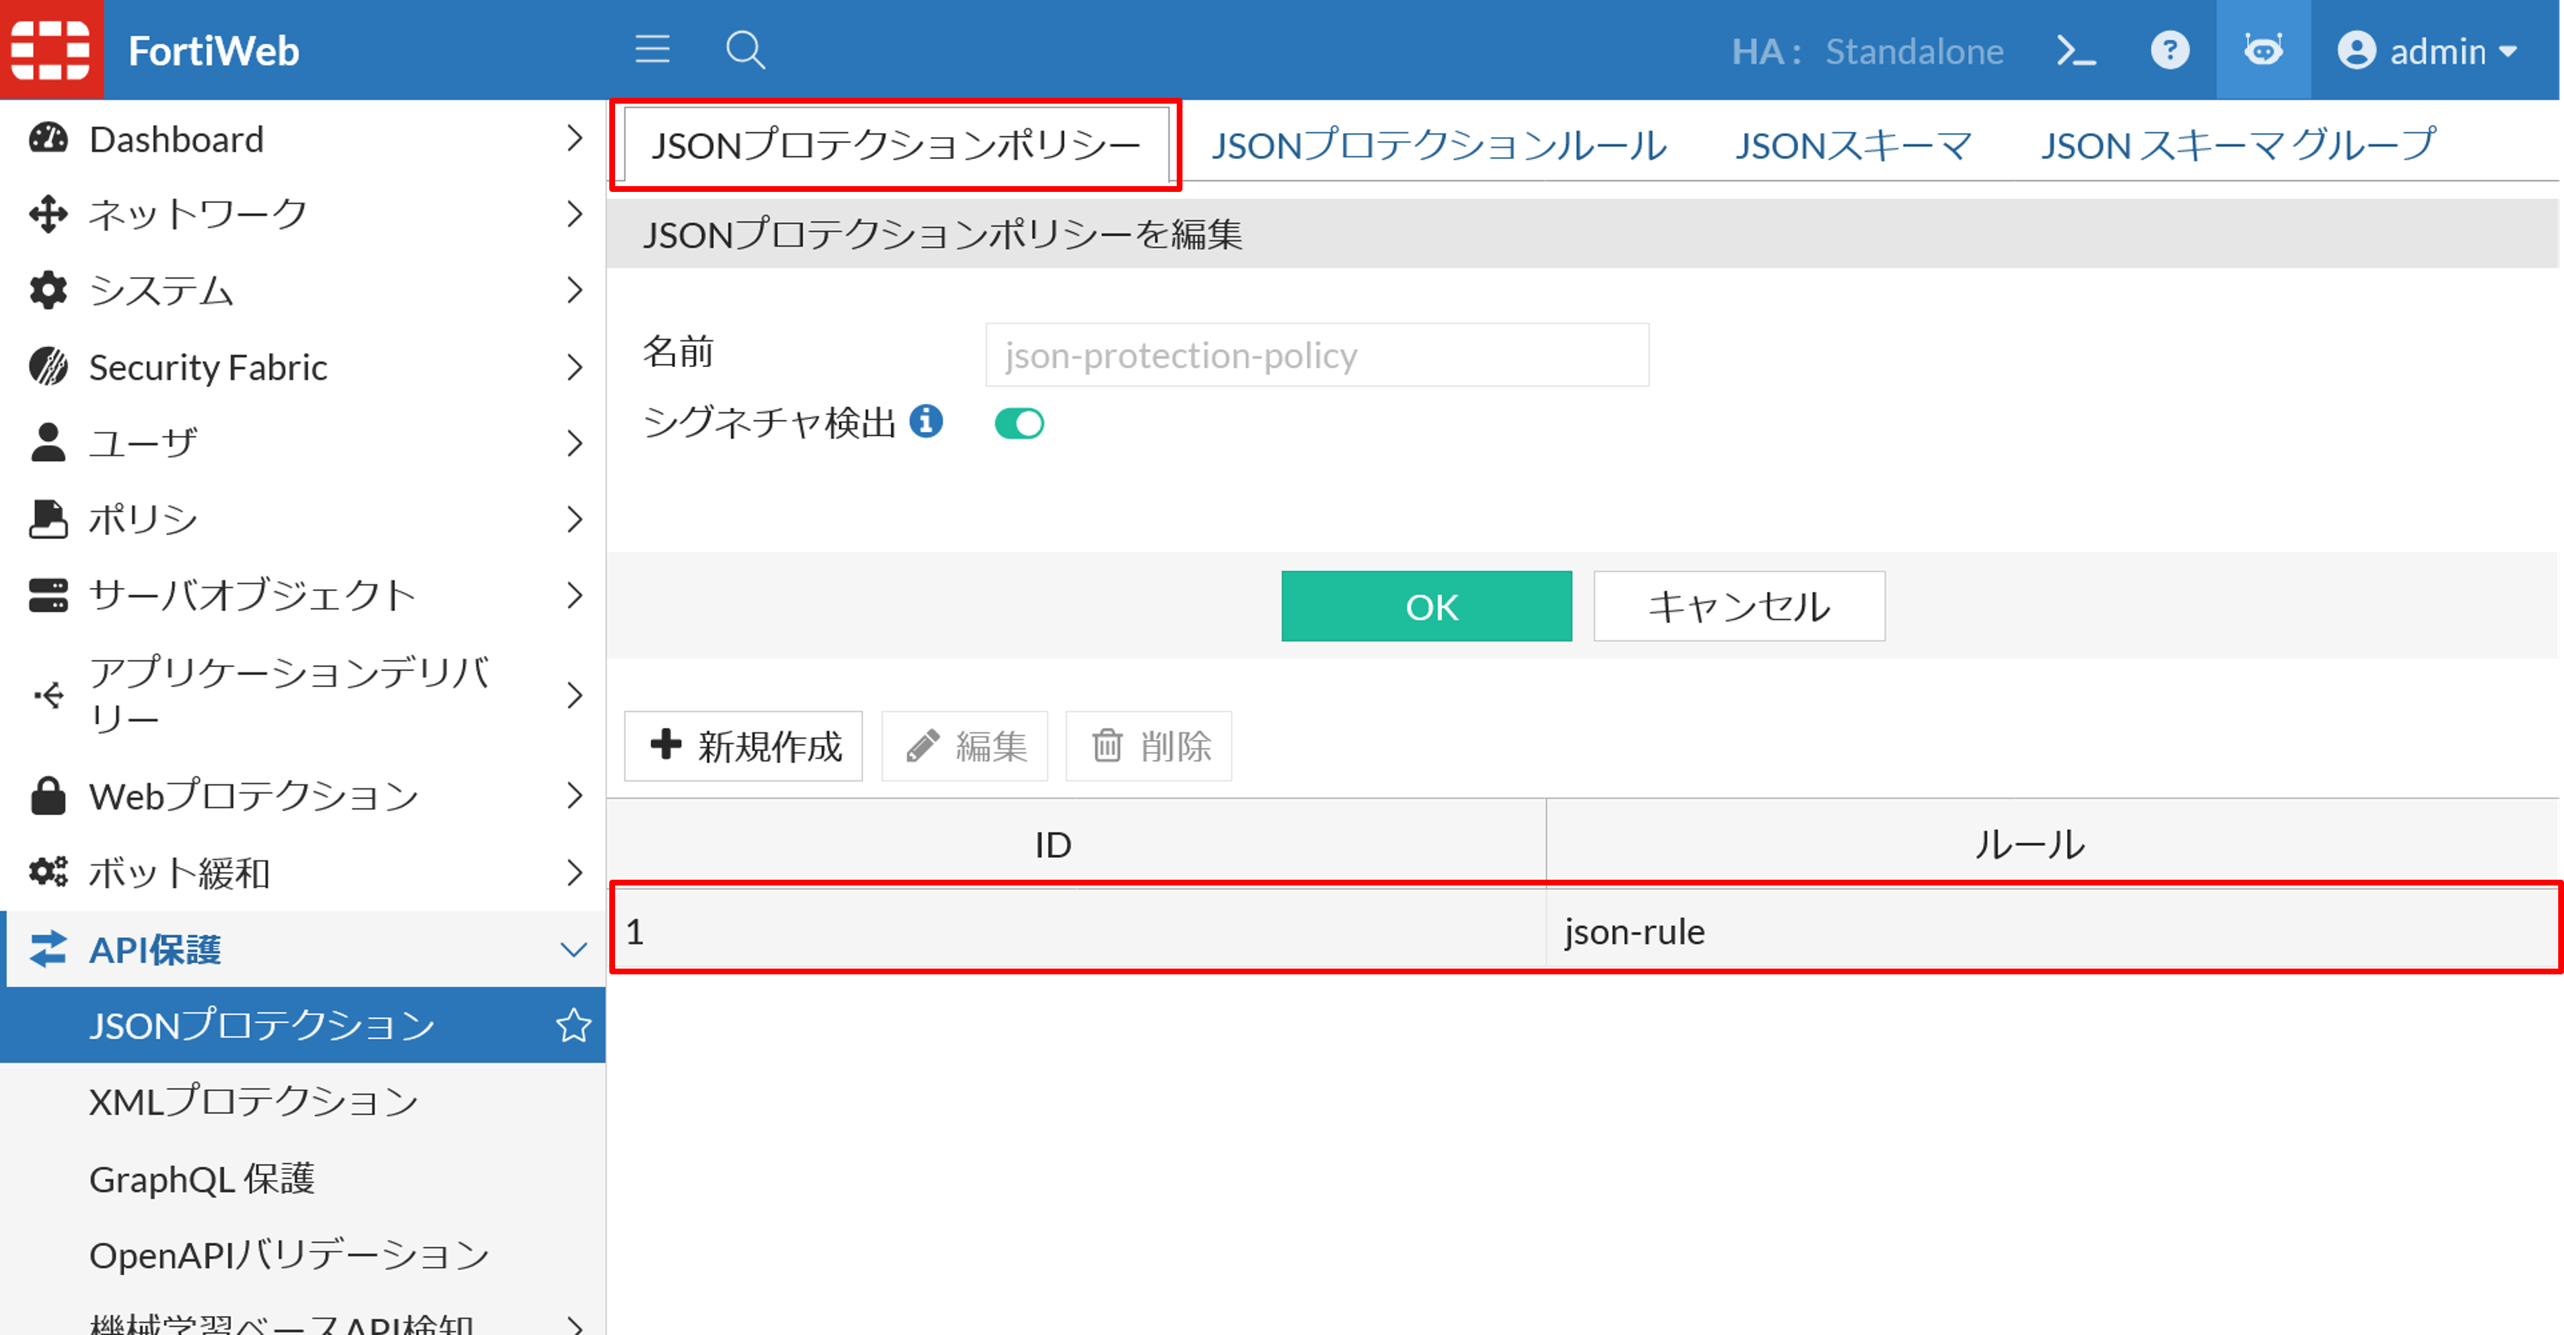Click 新規作成 to create new entry

[743, 746]
